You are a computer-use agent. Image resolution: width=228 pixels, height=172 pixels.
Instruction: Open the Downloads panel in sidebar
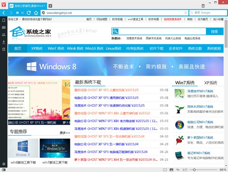pos(3,42)
